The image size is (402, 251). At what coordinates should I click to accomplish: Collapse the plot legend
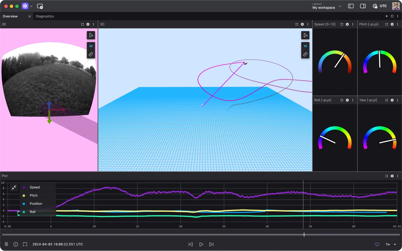point(14,187)
